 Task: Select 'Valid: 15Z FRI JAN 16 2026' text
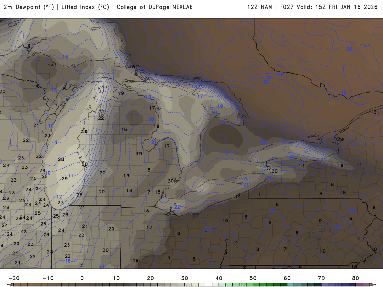[x=337, y=7]
